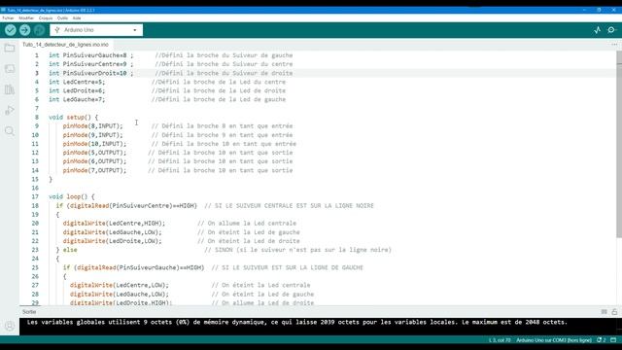Click the text 'int PinSuiveurCentre=9'
The image size is (622, 350).
pos(87,64)
